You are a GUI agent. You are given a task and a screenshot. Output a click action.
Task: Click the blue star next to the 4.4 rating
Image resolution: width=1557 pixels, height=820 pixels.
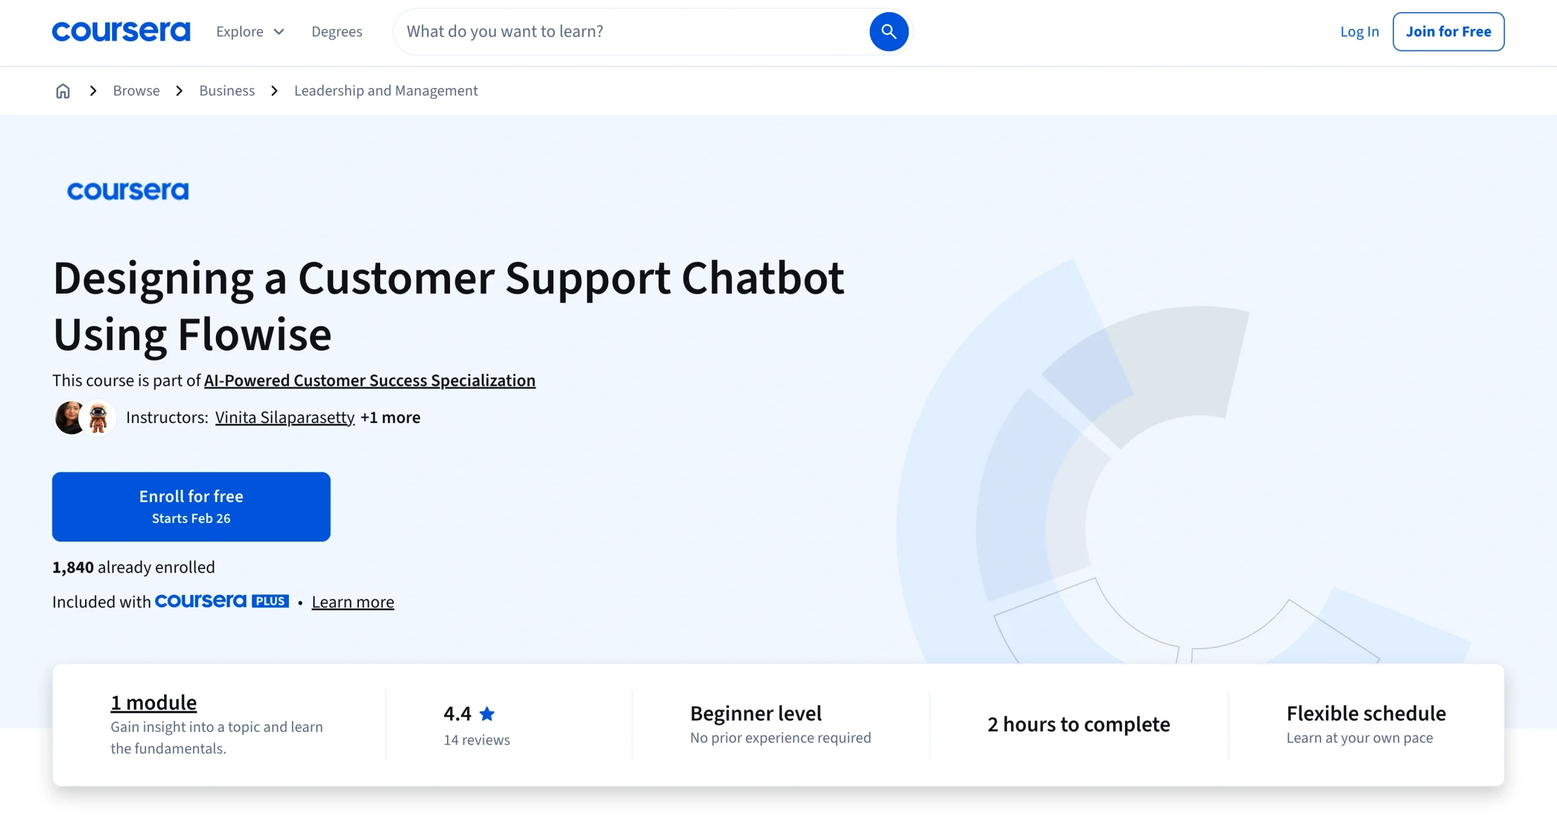(x=487, y=713)
